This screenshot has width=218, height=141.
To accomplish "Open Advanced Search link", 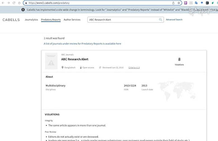I will pos(174,20).
